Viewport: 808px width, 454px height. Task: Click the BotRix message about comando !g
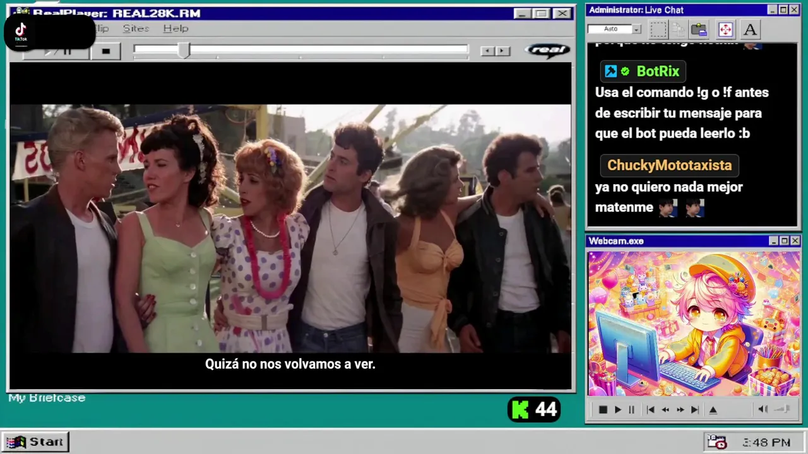tap(682, 113)
